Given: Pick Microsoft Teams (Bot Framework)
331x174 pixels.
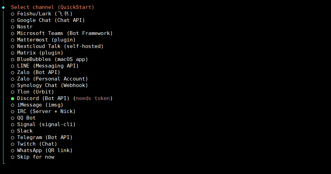Looking at the screenshot, I should [65, 33].
